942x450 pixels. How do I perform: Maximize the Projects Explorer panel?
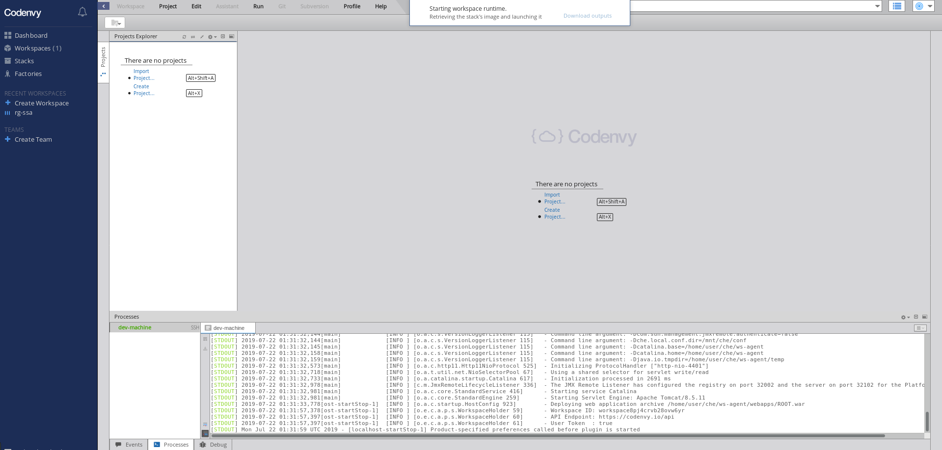pyautogui.click(x=232, y=36)
